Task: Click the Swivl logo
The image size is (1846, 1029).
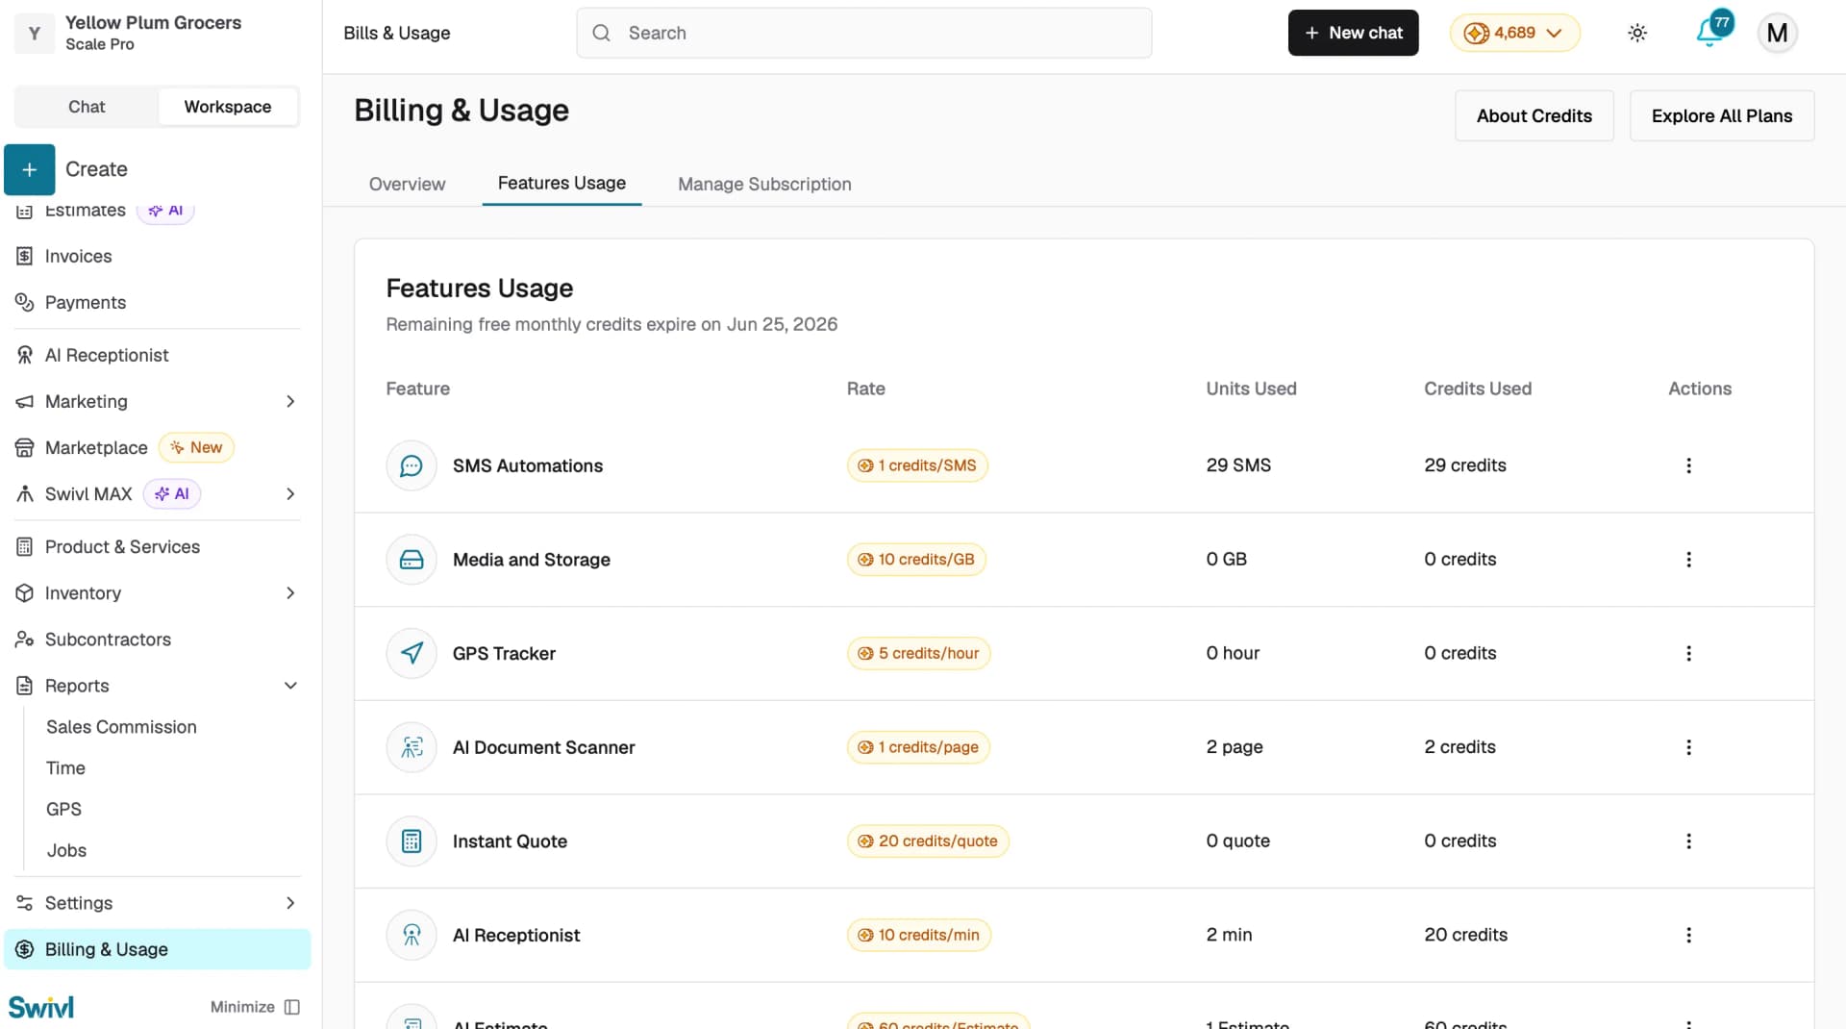Action: coord(41,1007)
